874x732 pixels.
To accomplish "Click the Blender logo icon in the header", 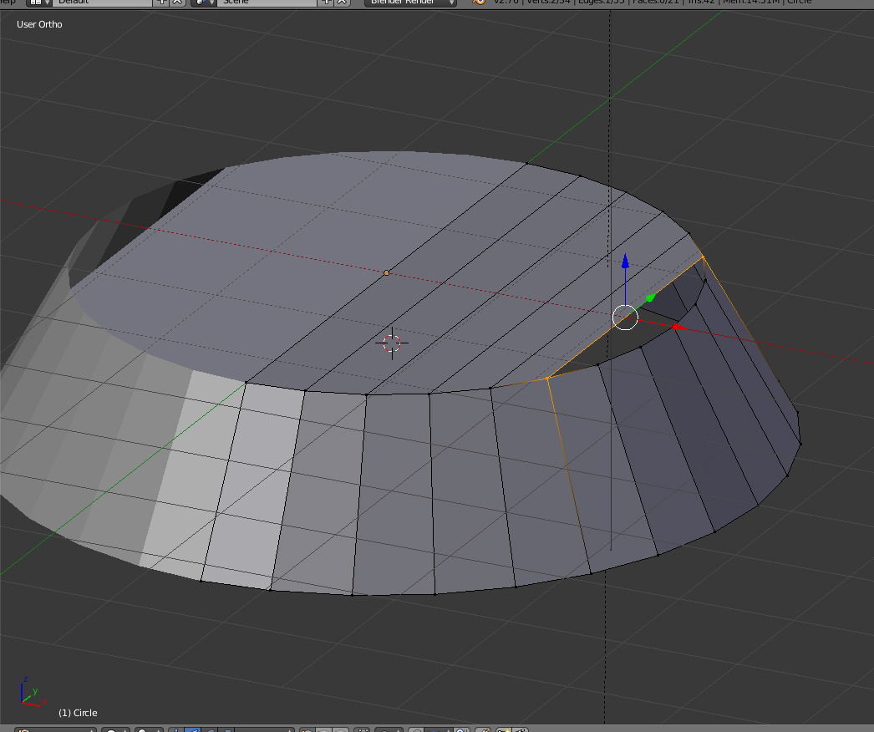I will (x=479, y=2).
